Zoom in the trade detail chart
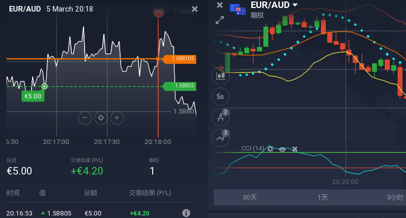This screenshot has width=406, height=218. 117,118
